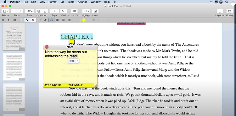Open the View menu
This screenshot has height=116, width=236.
click(42, 2)
